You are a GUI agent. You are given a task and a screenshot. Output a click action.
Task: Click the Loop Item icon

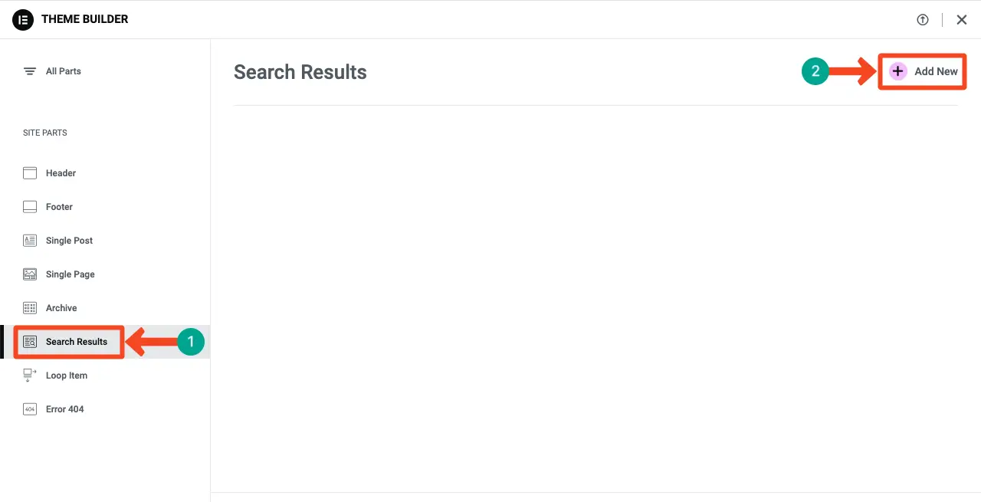(30, 375)
